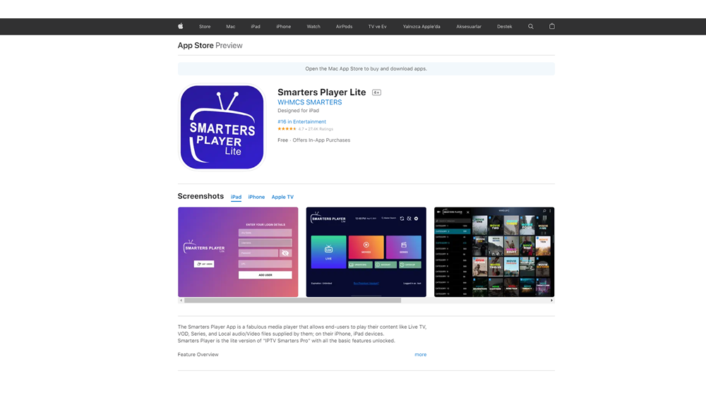706x395 pixels.
Task: Open the iPad navigation menu item
Action: coord(256,27)
